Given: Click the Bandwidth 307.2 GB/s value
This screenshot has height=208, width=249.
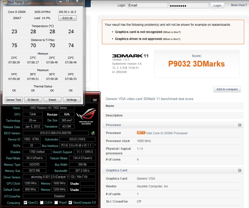Looking at the screenshot, I should coord(82,171).
